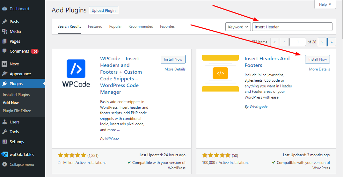The image size is (343, 177).
Task: Collapse the admin sidebar menu
Action: coord(18,165)
